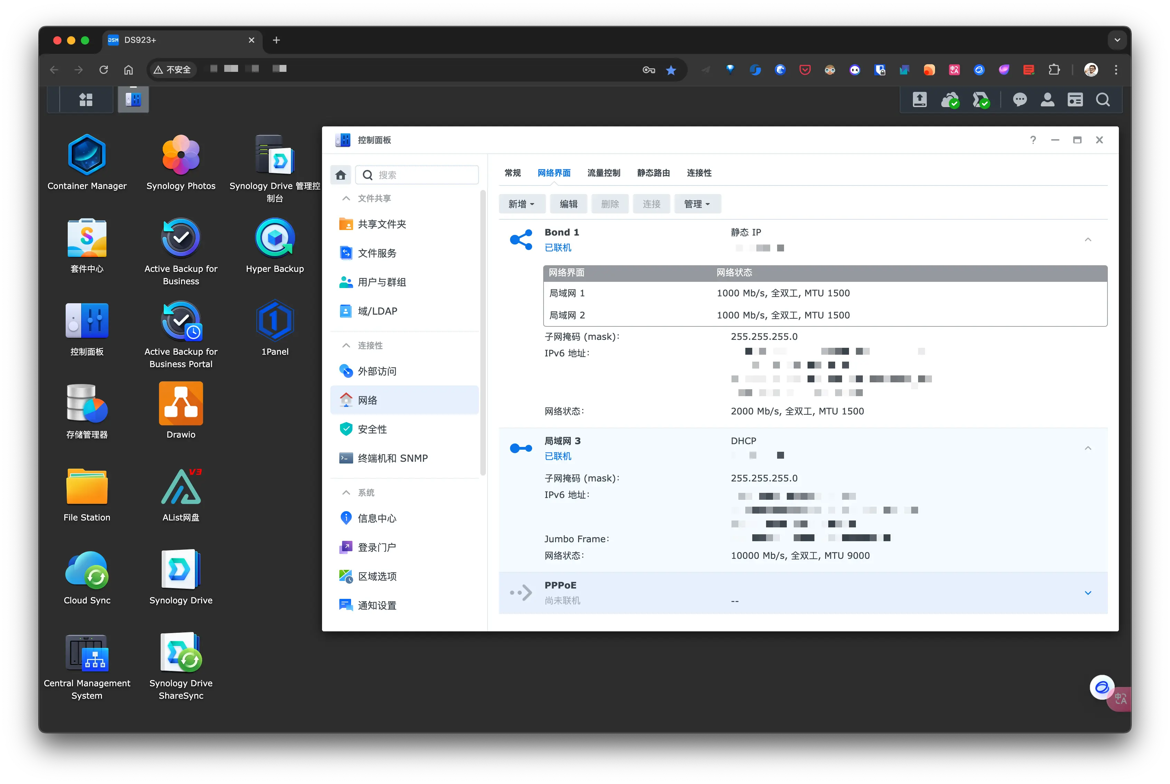Click the 编辑 button
Viewport: 1170px width, 784px height.
(x=568, y=204)
